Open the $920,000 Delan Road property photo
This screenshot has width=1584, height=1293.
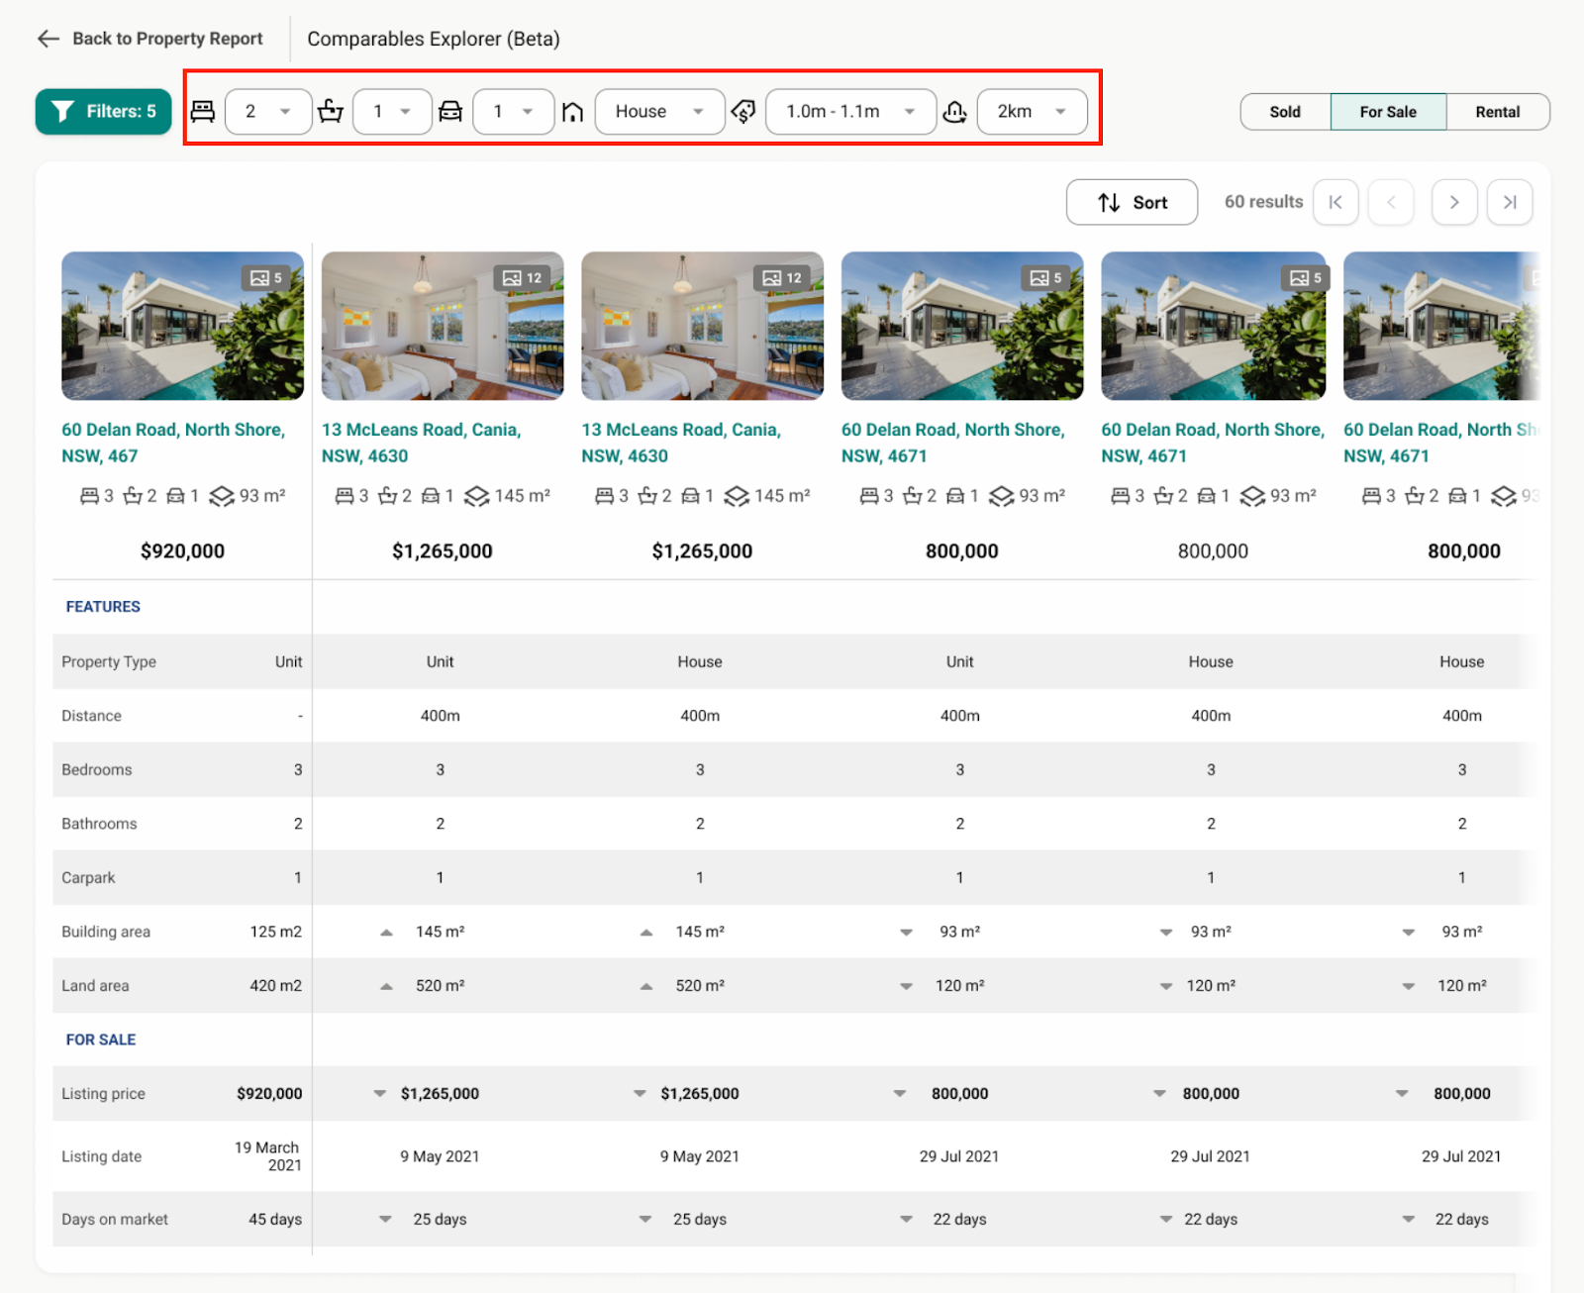pos(182,326)
